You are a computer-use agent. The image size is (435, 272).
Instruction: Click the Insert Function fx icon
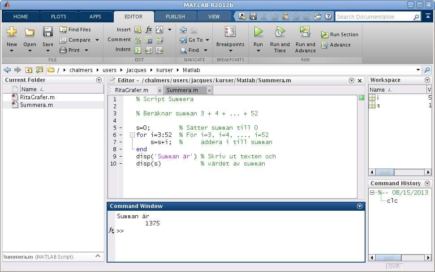[149, 29]
